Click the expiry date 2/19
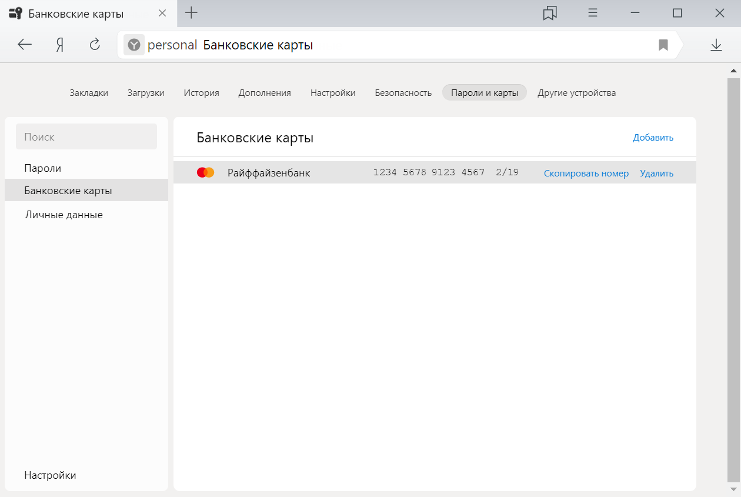 point(507,172)
